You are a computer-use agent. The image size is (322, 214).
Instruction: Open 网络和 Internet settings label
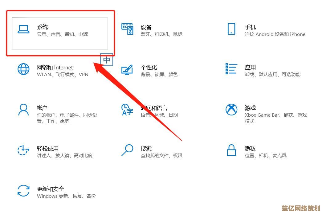click(x=55, y=68)
